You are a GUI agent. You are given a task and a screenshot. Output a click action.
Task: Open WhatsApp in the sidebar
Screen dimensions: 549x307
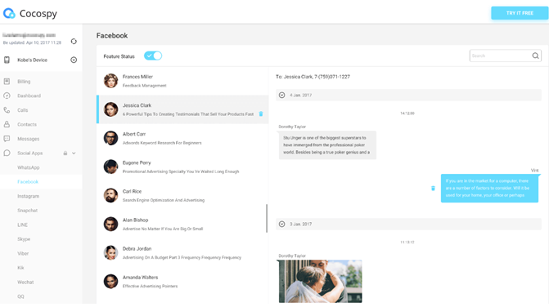click(x=29, y=167)
